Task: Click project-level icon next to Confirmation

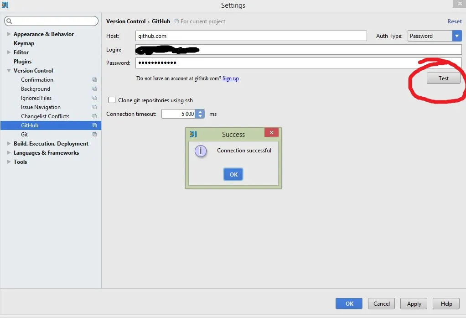Action: (x=94, y=80)
